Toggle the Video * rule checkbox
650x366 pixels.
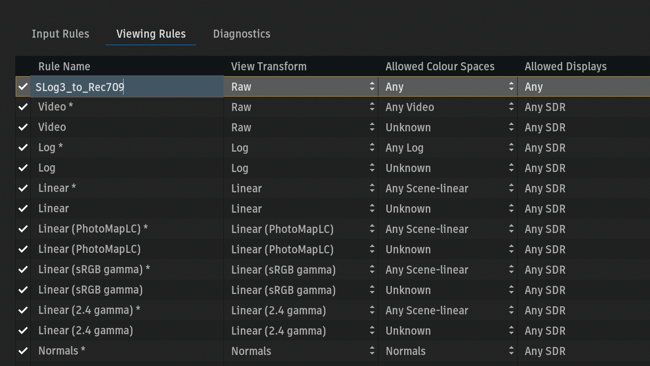click(23, 107)
